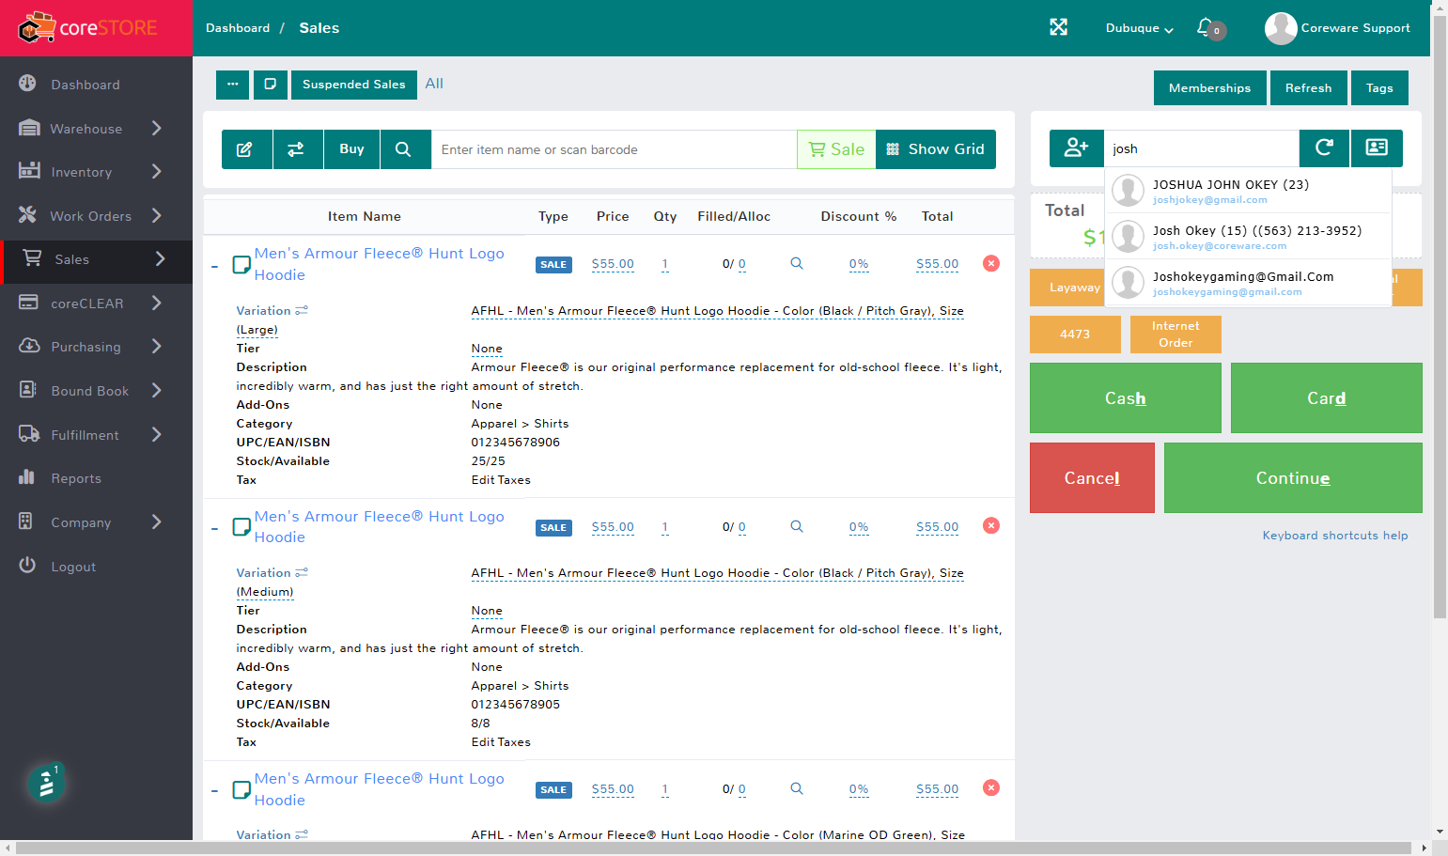The height and width of the screenshot is (856, 1448).
Task: Click the item name or barcode field
Action: coord(614,149)
